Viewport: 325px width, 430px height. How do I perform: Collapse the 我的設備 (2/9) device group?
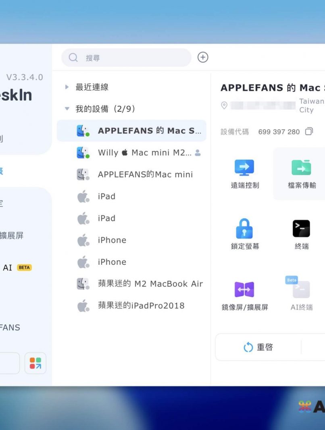67,109
